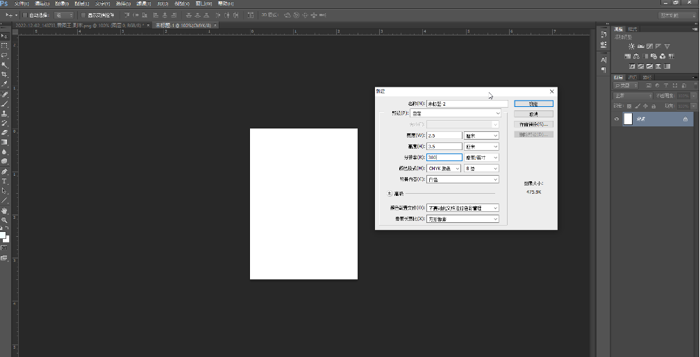700x357 pixels.
Task: Switch to the 未标题-1 document tab
Action: pos(183,25)
